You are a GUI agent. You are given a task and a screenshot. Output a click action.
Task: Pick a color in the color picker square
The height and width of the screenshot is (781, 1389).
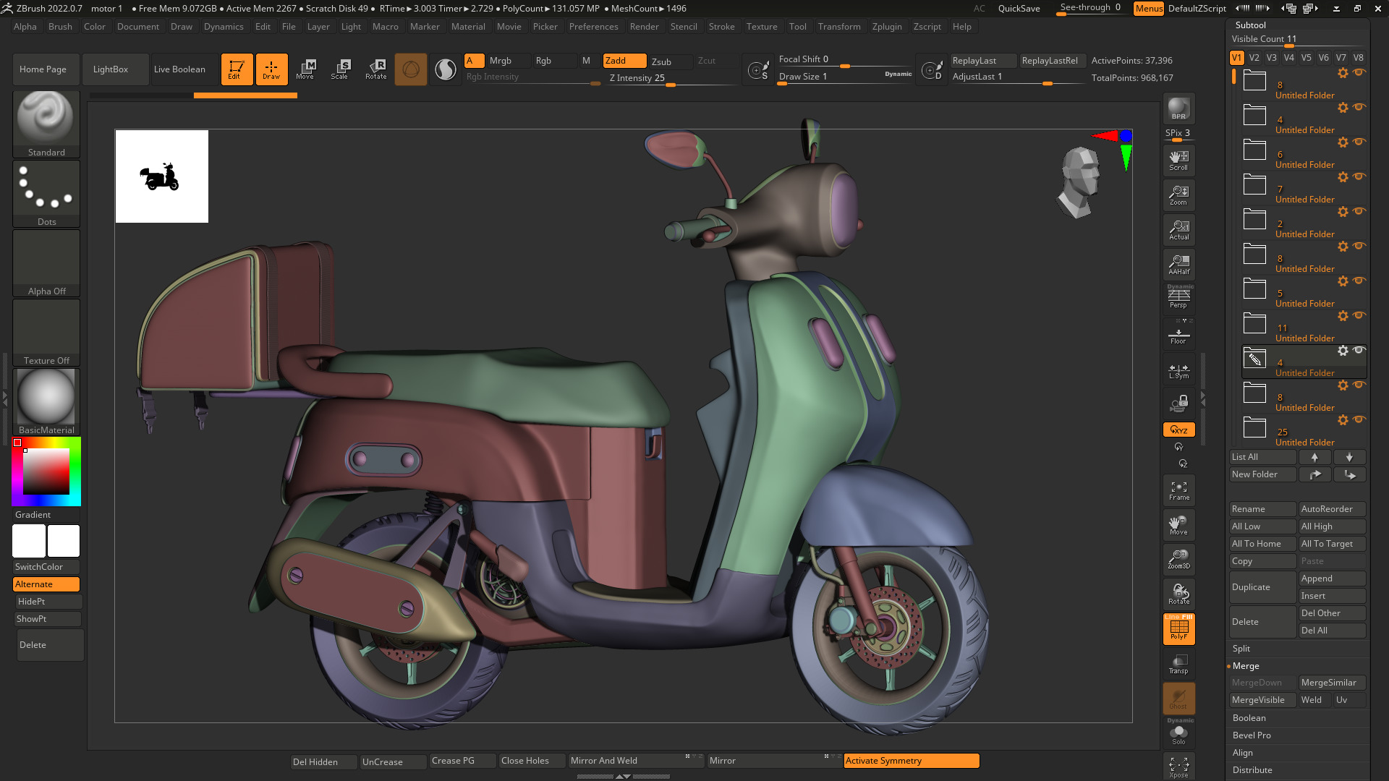[x=46, y=471]
